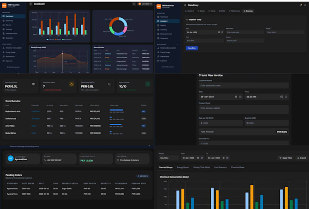Open Energy Usage in Data Entry window sidebar
The width and height of the screenshot is (309, 209).
(x=165, y=52)
